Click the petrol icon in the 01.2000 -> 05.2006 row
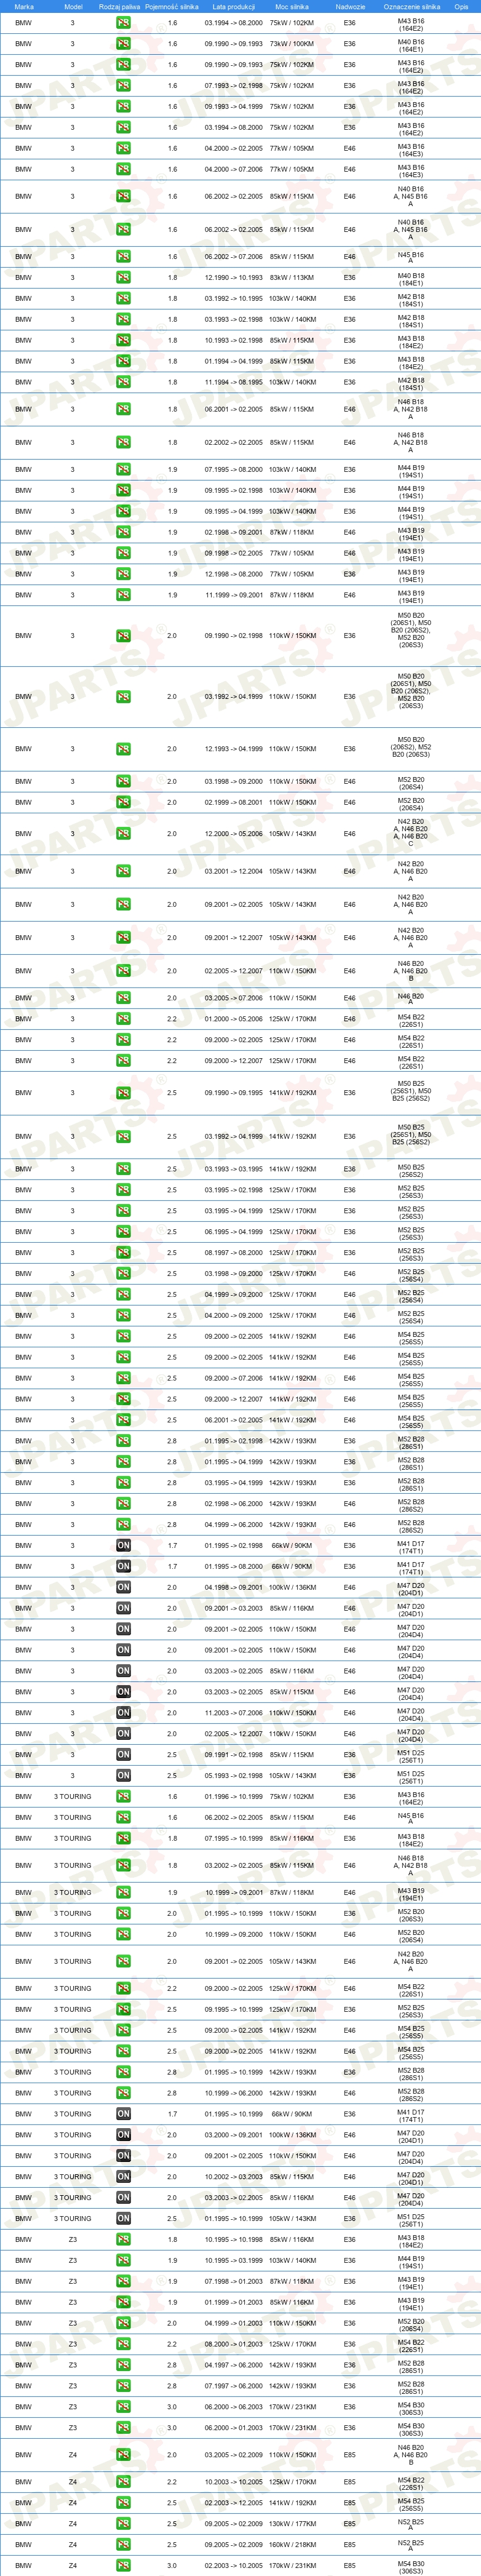Image resolution: width=481 pixels, height=2576 pixels. 123,1019
